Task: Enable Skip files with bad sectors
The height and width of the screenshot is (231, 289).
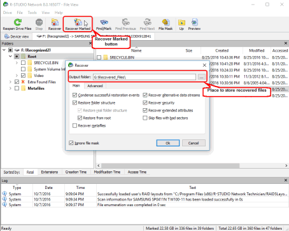Action: pyautogui.click(x=145, y=118)
